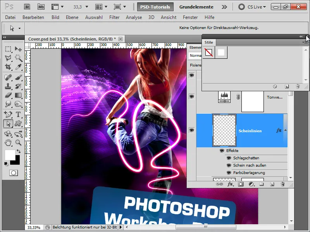Close the Cover.psd document tab
The width and height of the screenshot is (310, 232).
pyautogui.click(x=121, y=39)
